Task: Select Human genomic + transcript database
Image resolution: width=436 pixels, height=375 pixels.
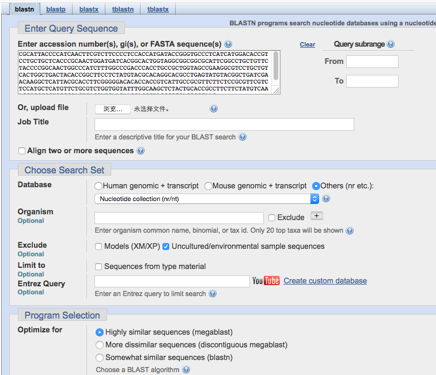Action: 98,186
